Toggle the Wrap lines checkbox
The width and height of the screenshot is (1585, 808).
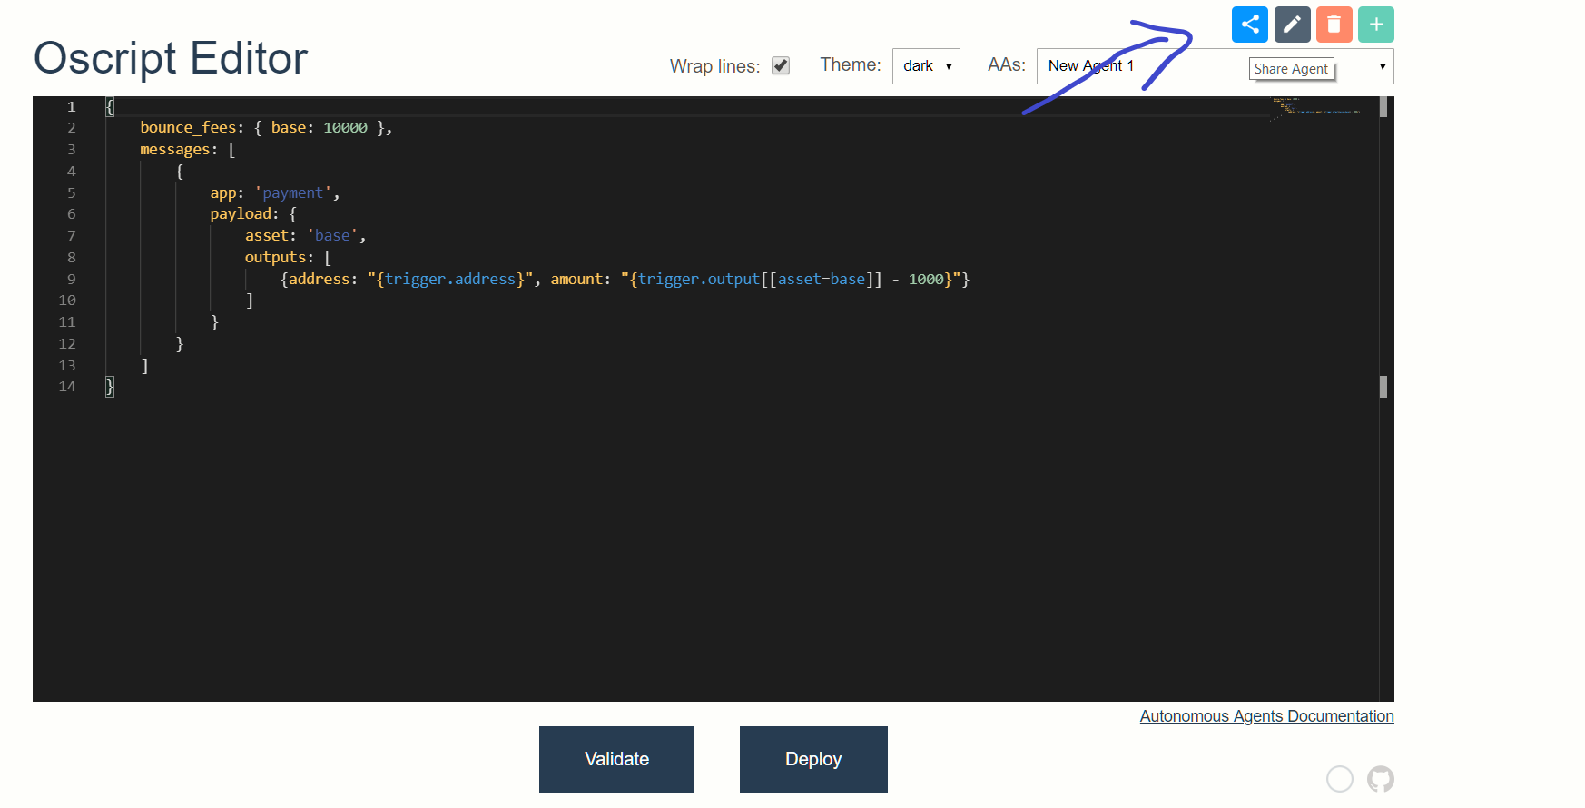(x=781, y=65)
